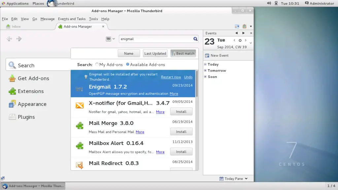Screen dimensions: 338x190
Task: Click status bar online indicator icon
Action: (3, 178)
